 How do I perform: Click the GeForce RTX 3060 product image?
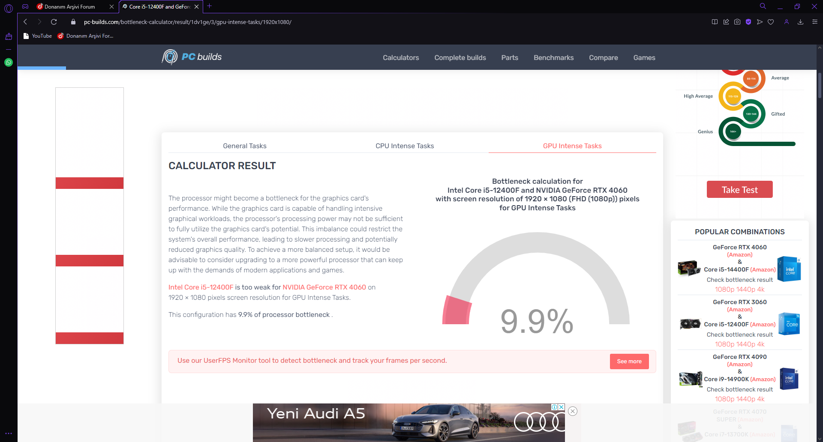[690, 324]
